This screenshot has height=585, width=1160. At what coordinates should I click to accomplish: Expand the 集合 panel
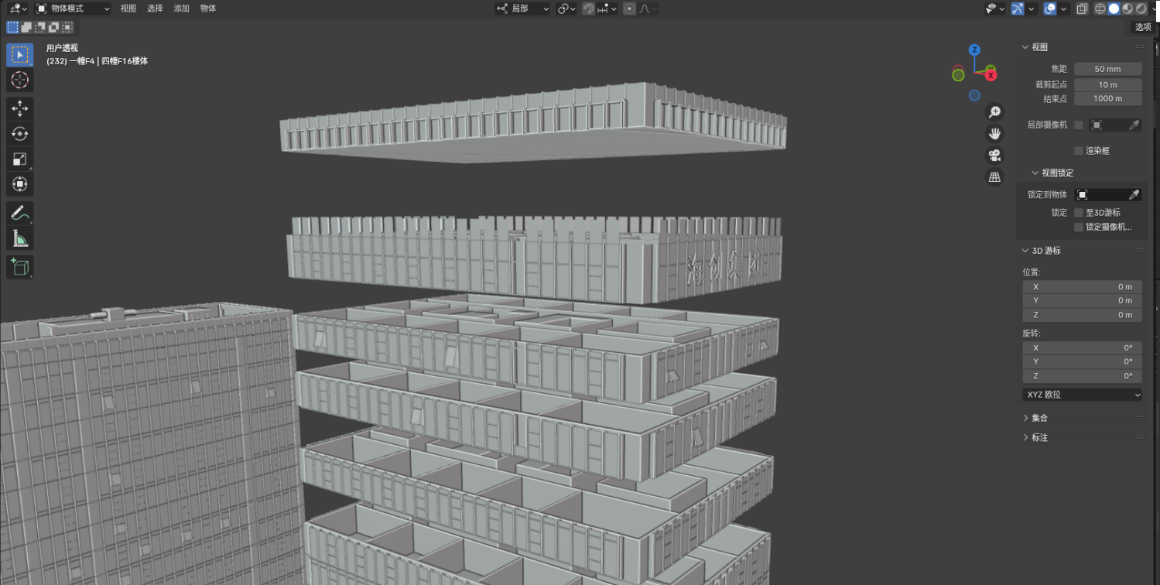[1039, 418]
